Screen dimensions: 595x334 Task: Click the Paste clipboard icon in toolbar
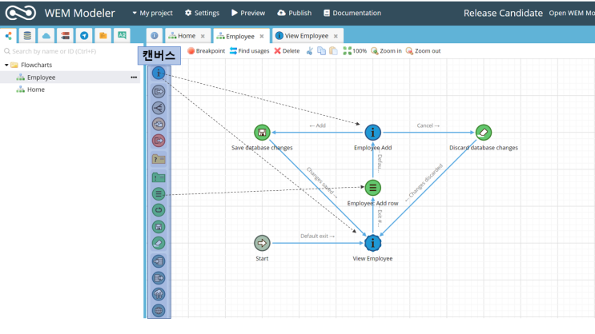coord(334,51)
